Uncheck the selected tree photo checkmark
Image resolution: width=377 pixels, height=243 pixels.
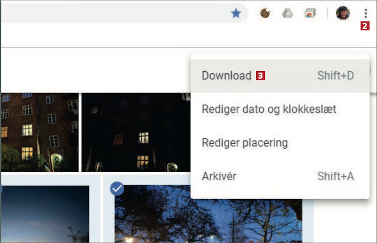coord(117,188)
